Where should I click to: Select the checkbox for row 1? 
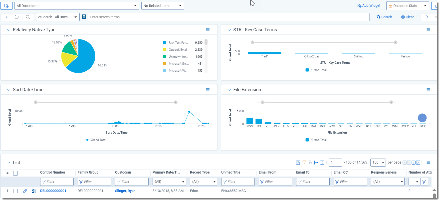15,191
